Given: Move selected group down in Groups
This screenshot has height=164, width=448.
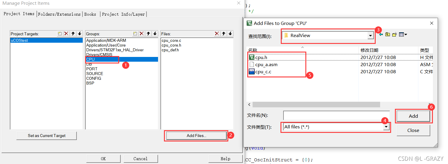Looking at the screenshot, I should tap(155, 34).
